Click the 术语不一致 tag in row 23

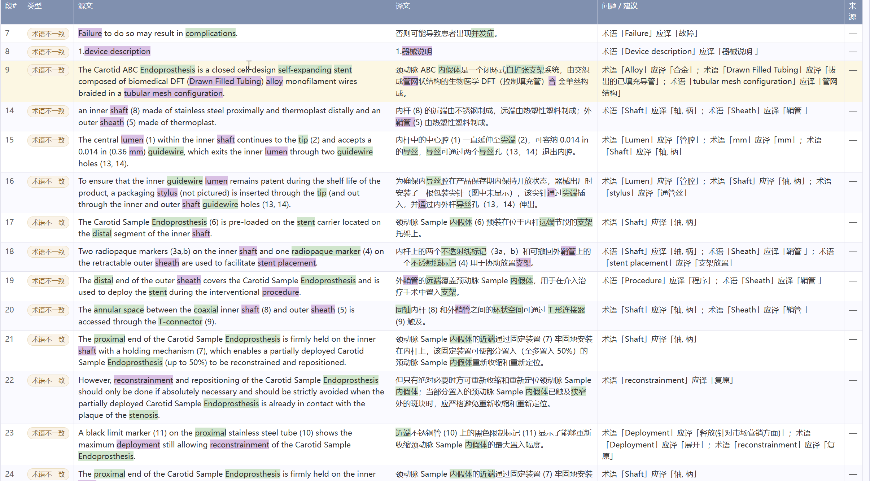tap(48, 433)
